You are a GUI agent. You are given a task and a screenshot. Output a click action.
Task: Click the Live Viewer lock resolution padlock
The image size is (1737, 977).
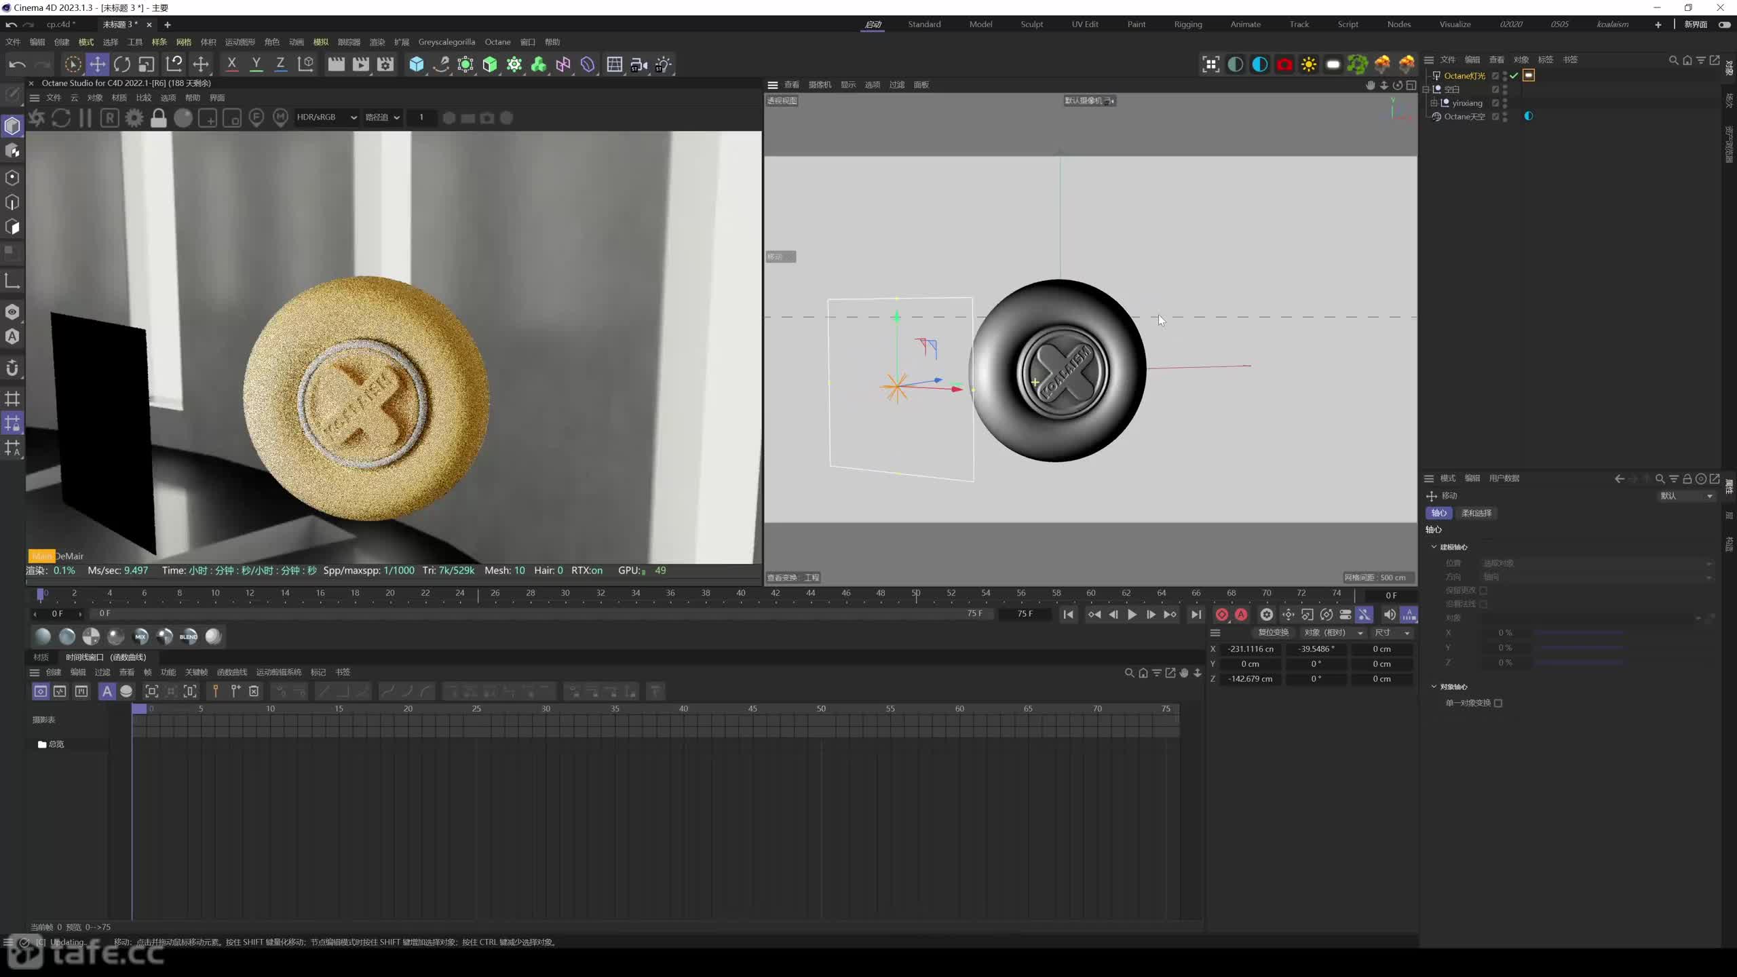pos(159,118)
